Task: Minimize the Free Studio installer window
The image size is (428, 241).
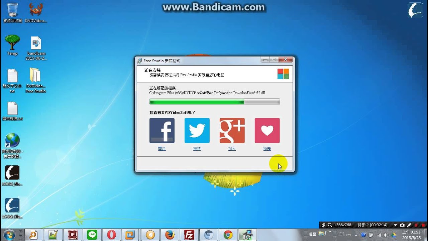Action: coord(265,60)
